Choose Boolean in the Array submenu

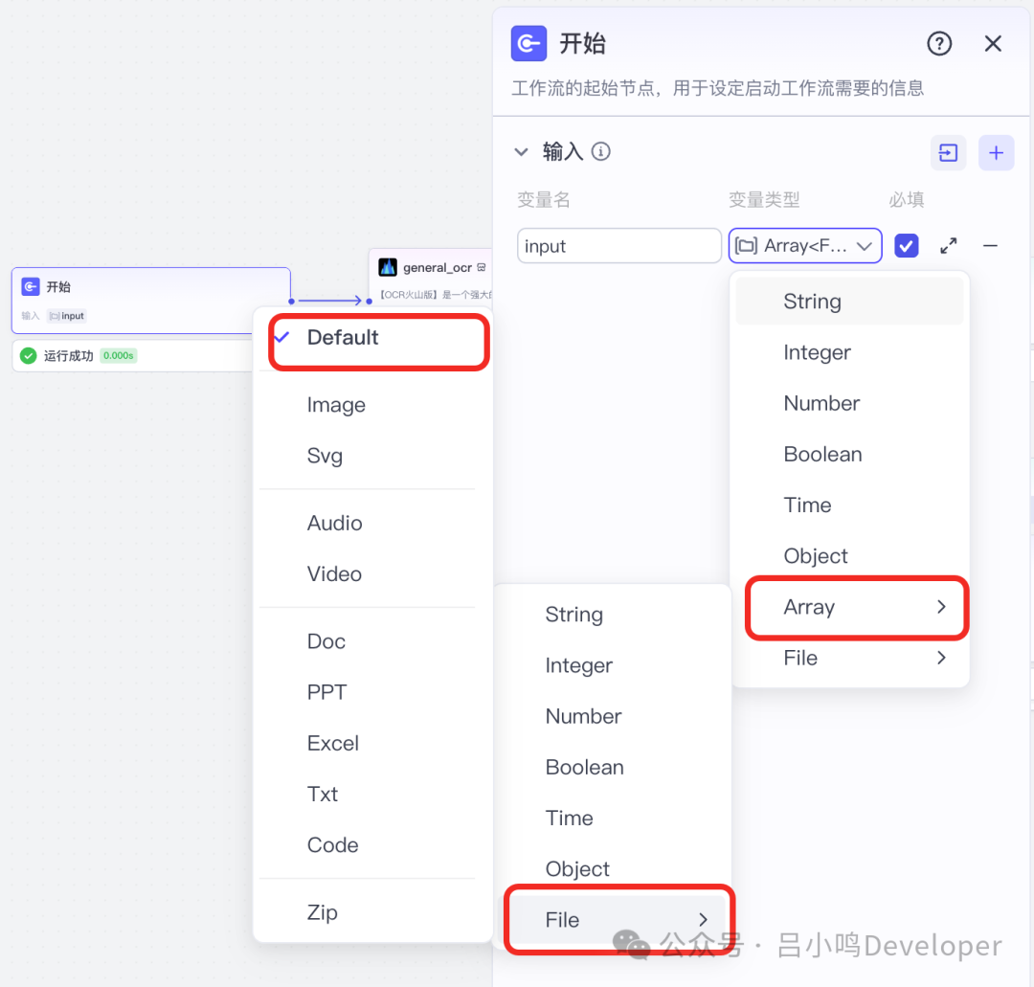tap(612, 767)
